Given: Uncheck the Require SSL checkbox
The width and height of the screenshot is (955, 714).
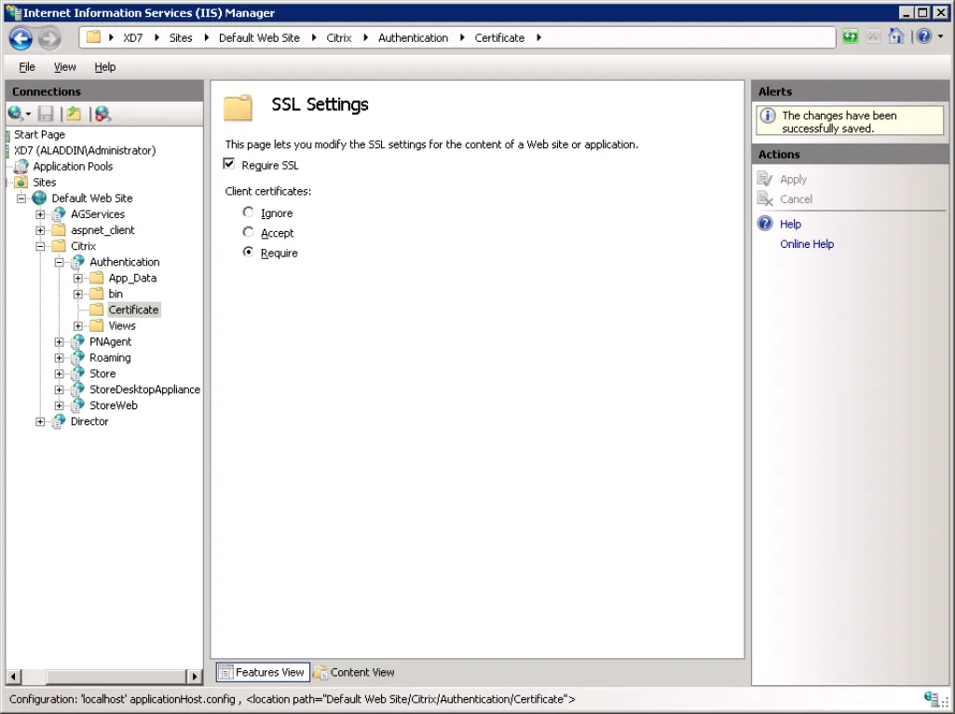Looking at the screenshot, I should click(229, 164).
